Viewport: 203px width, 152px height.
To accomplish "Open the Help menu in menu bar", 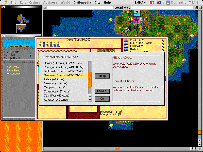I will (107, 3).
